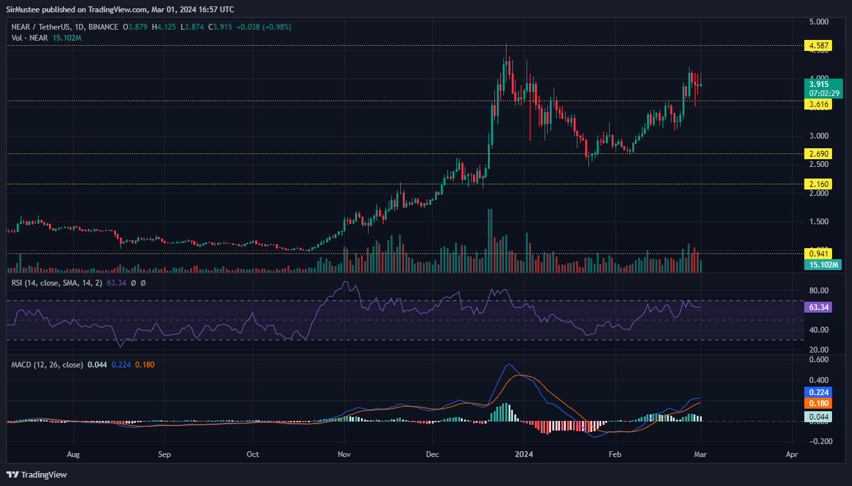Click the yellow 3.616 price level label
Image resolution: width=852 pixels, height=486 pixels.
(x=817, y=104)
